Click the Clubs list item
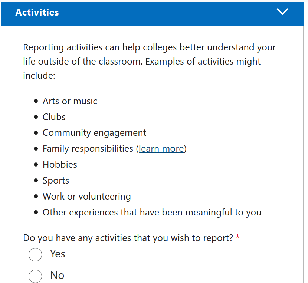This screenshot has width=308, height=283. (54, 117)
